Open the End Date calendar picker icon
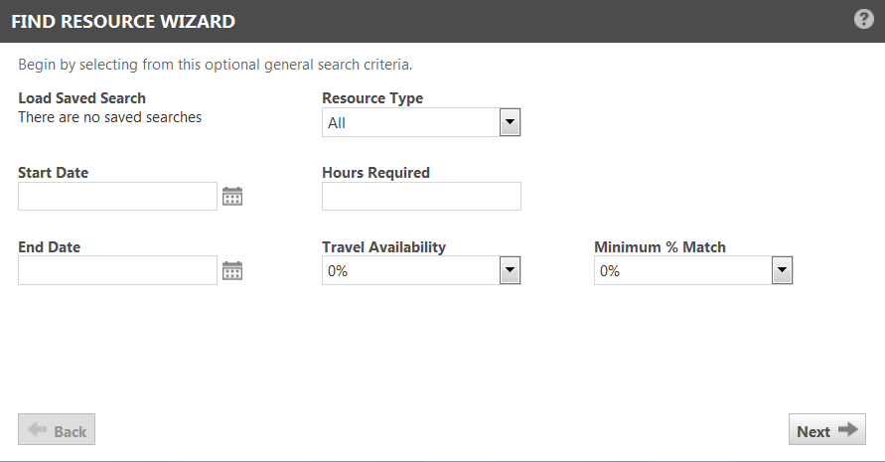 [232, 270]
